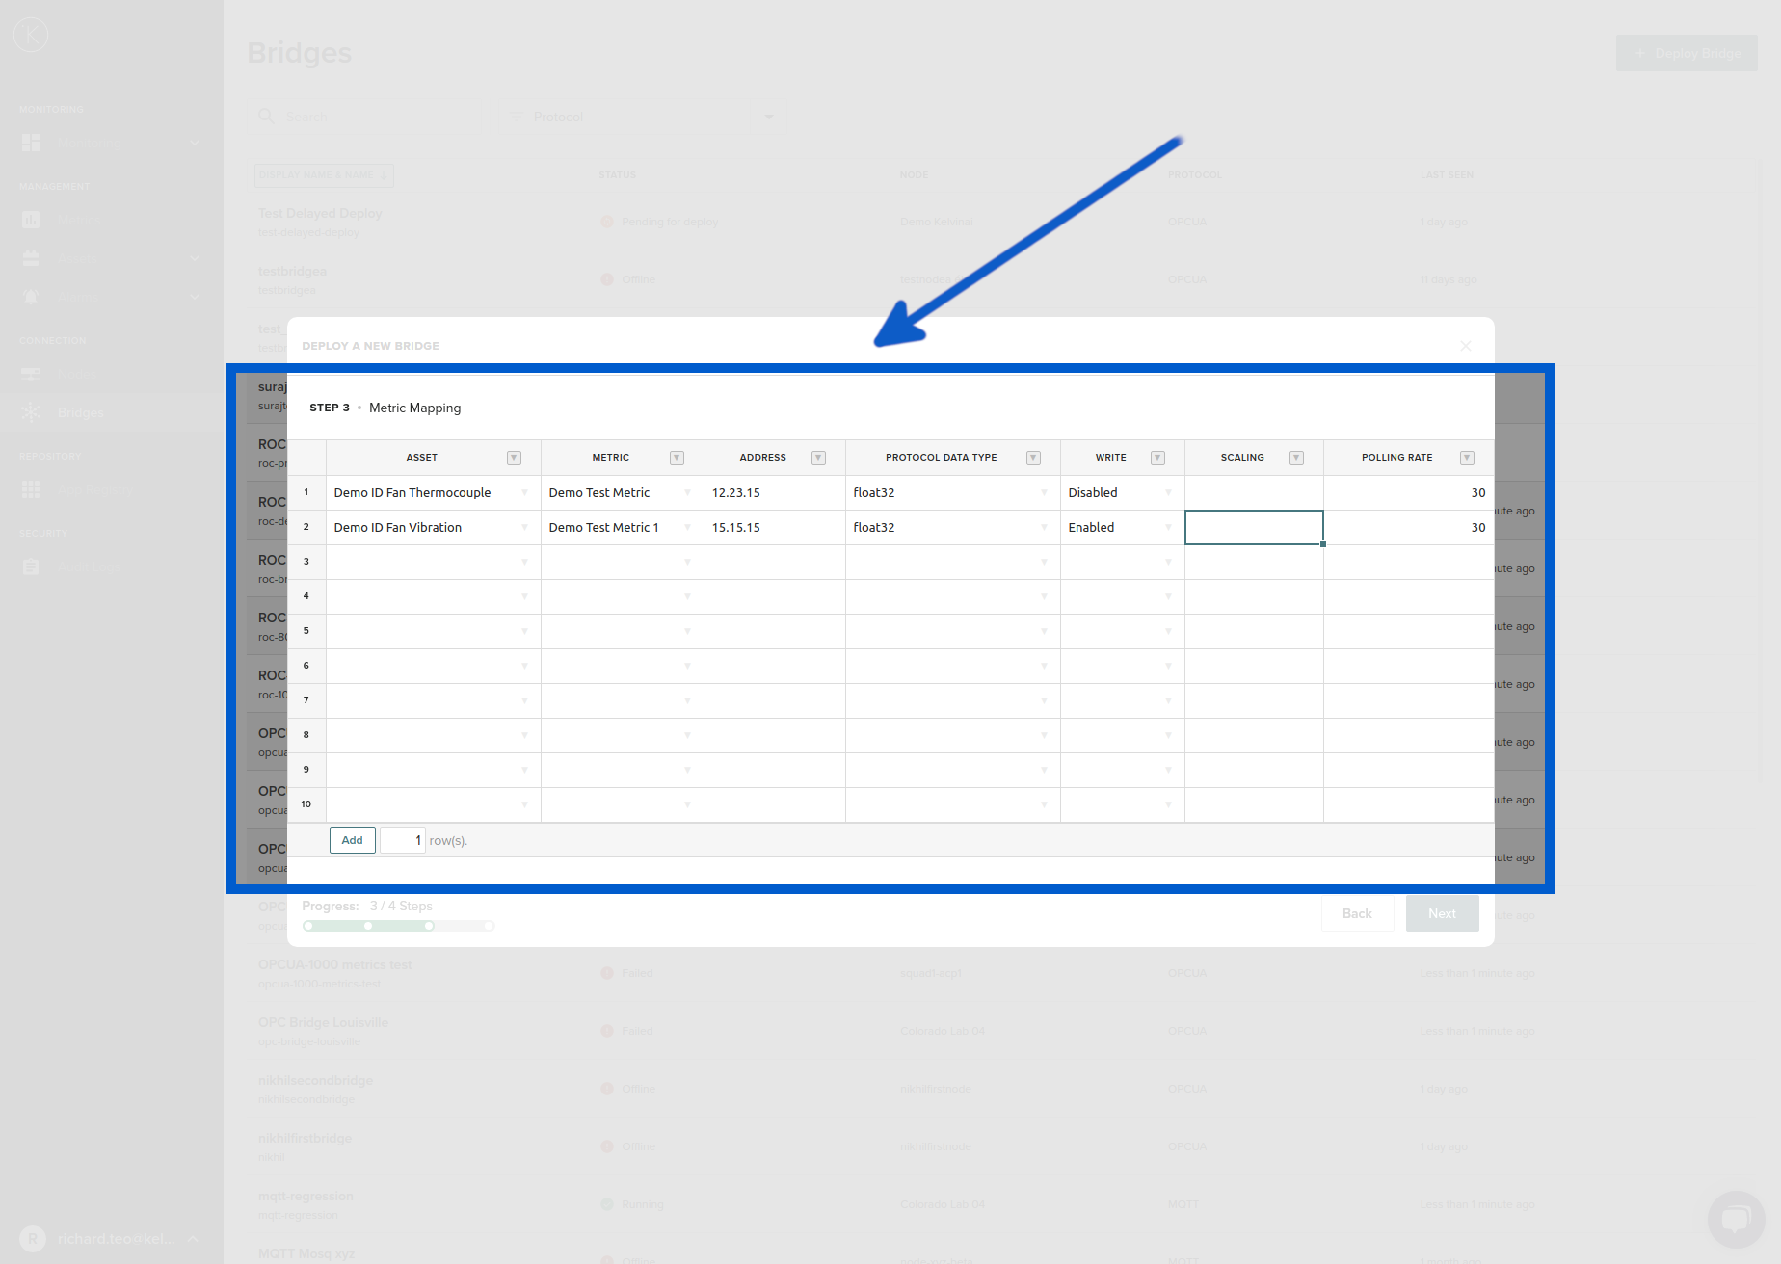
Task: Click the filter icon on the Polling Rate column
Action: click(x=1467, y=457)
